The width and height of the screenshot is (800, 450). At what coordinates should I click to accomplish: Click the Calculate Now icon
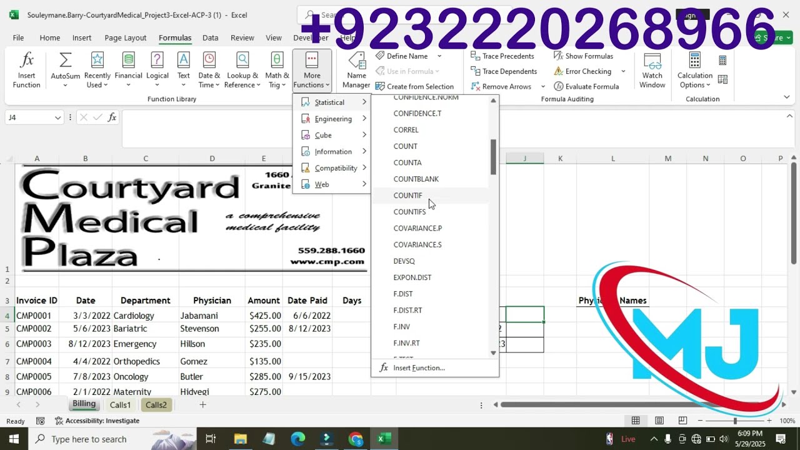tap(722, 61)
